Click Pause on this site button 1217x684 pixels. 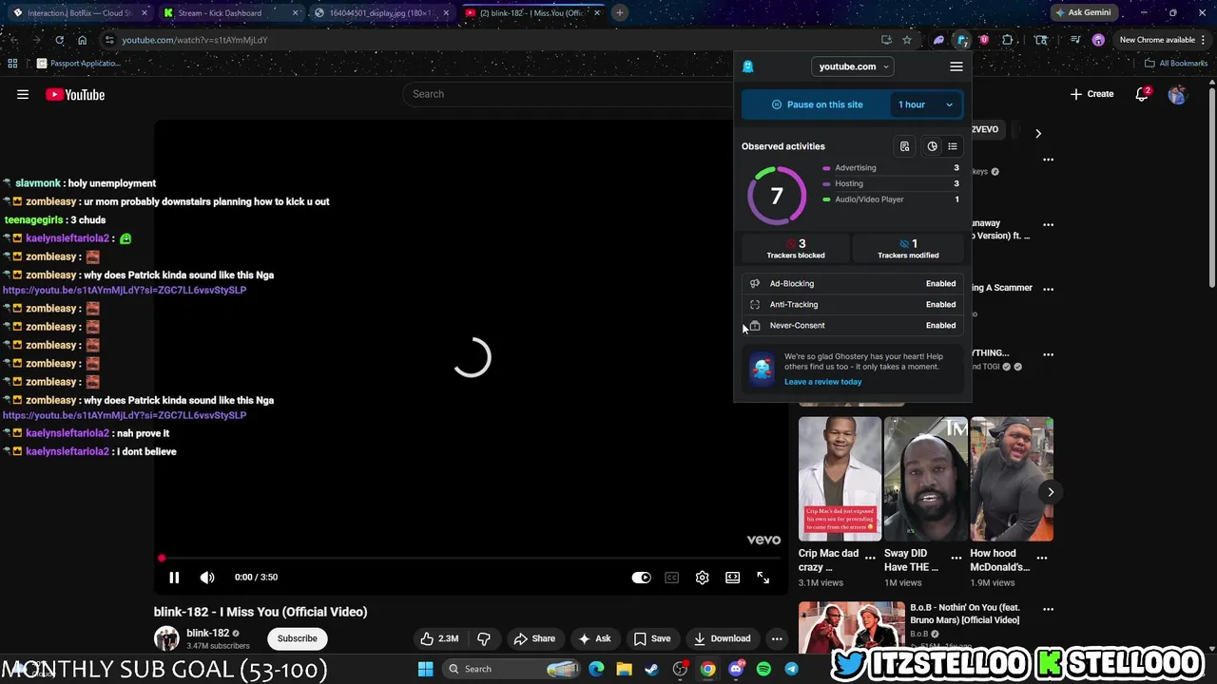(817, 104)
